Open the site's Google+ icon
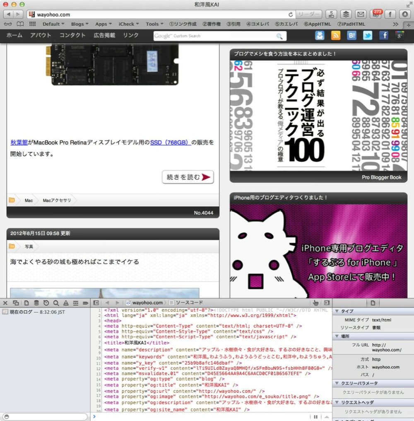Image resolution: width=414 pixels, height=421 pixels. click(x=400, y=36)
